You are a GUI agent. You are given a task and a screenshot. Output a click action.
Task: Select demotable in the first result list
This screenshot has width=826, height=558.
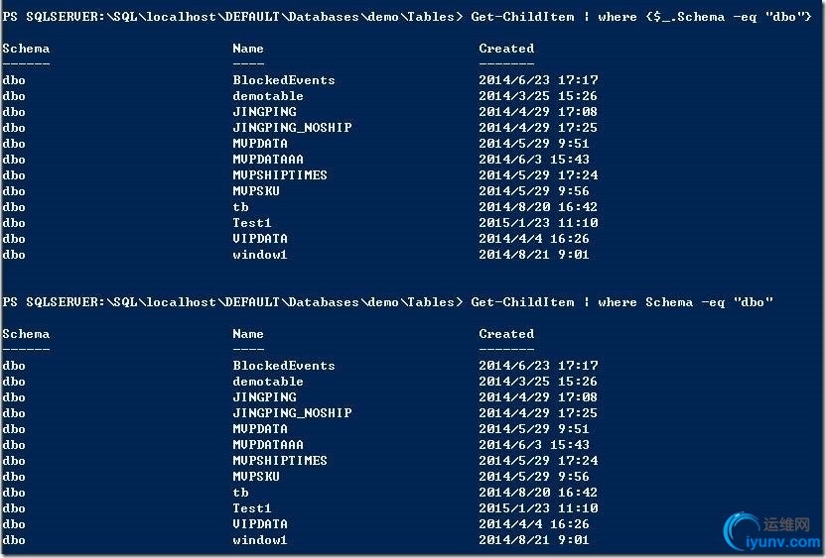click(x=268, y=96)
